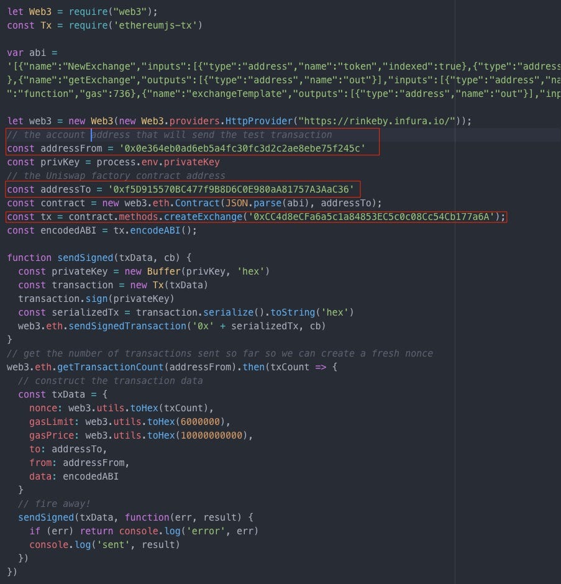Click getTransactionCount method name
The width and height of the screenshot is (561, 584).
point(110,367)
